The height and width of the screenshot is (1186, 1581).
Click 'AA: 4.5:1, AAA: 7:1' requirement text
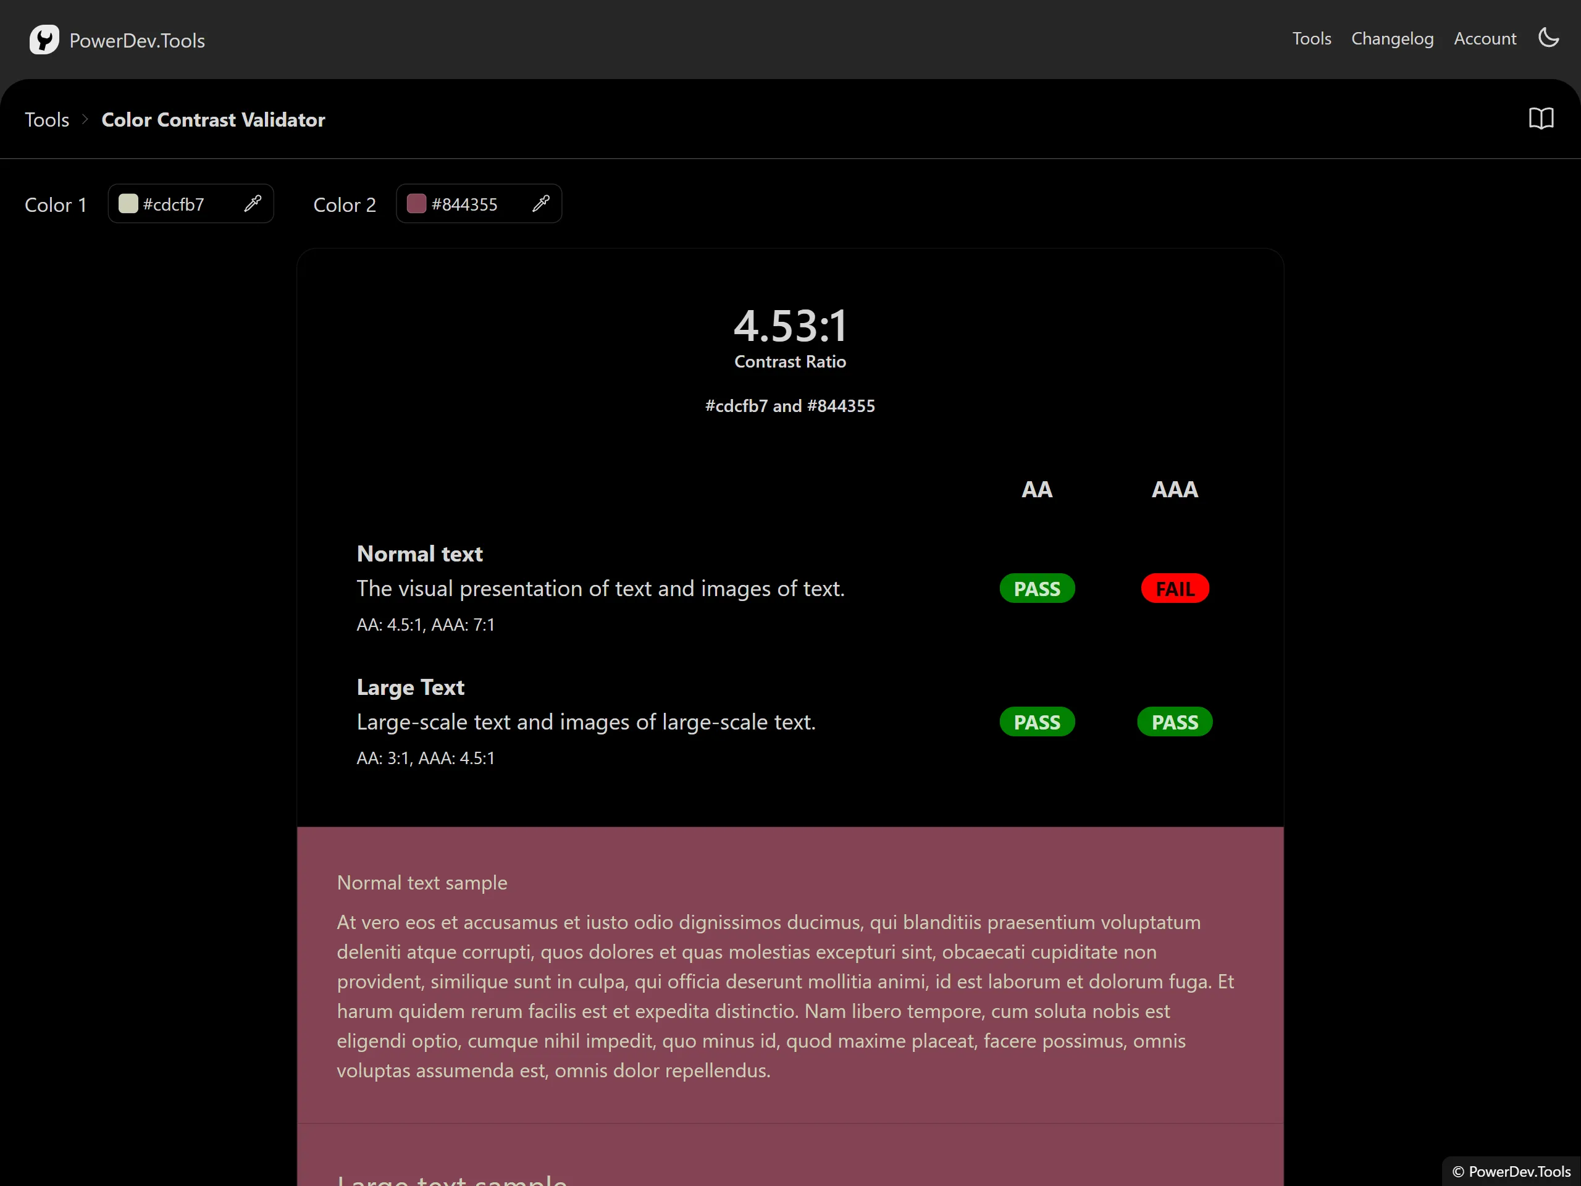pyautogui.click(x=426, y=625)
